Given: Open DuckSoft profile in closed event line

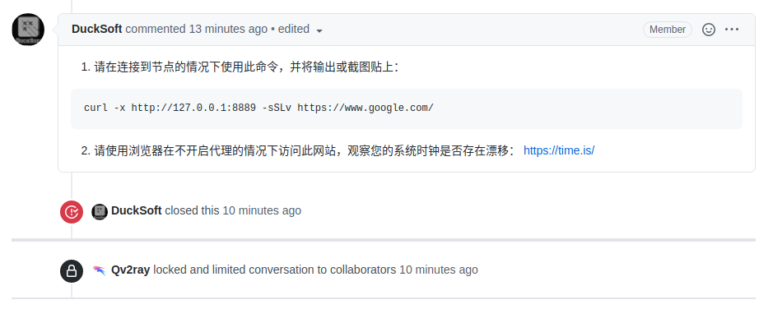Looking at the screenshot, I should click(x=137, y=210).
